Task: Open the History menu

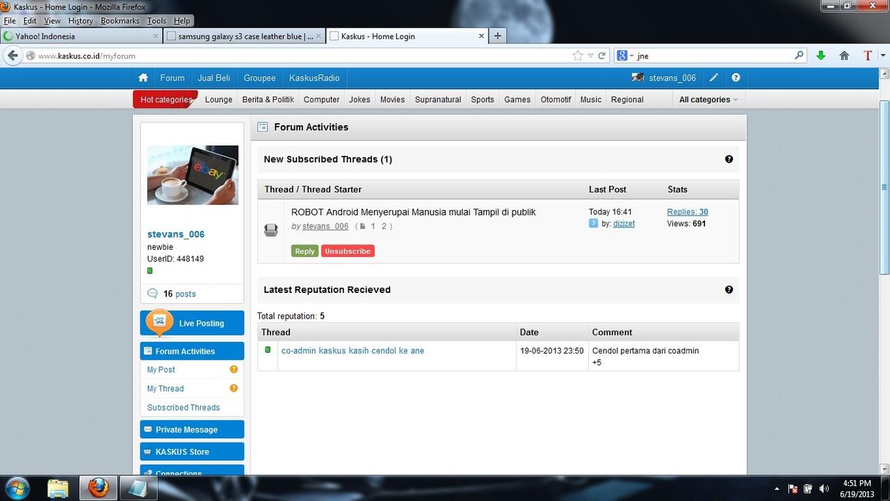Action: pyautogui.click(x=81, y=21)
